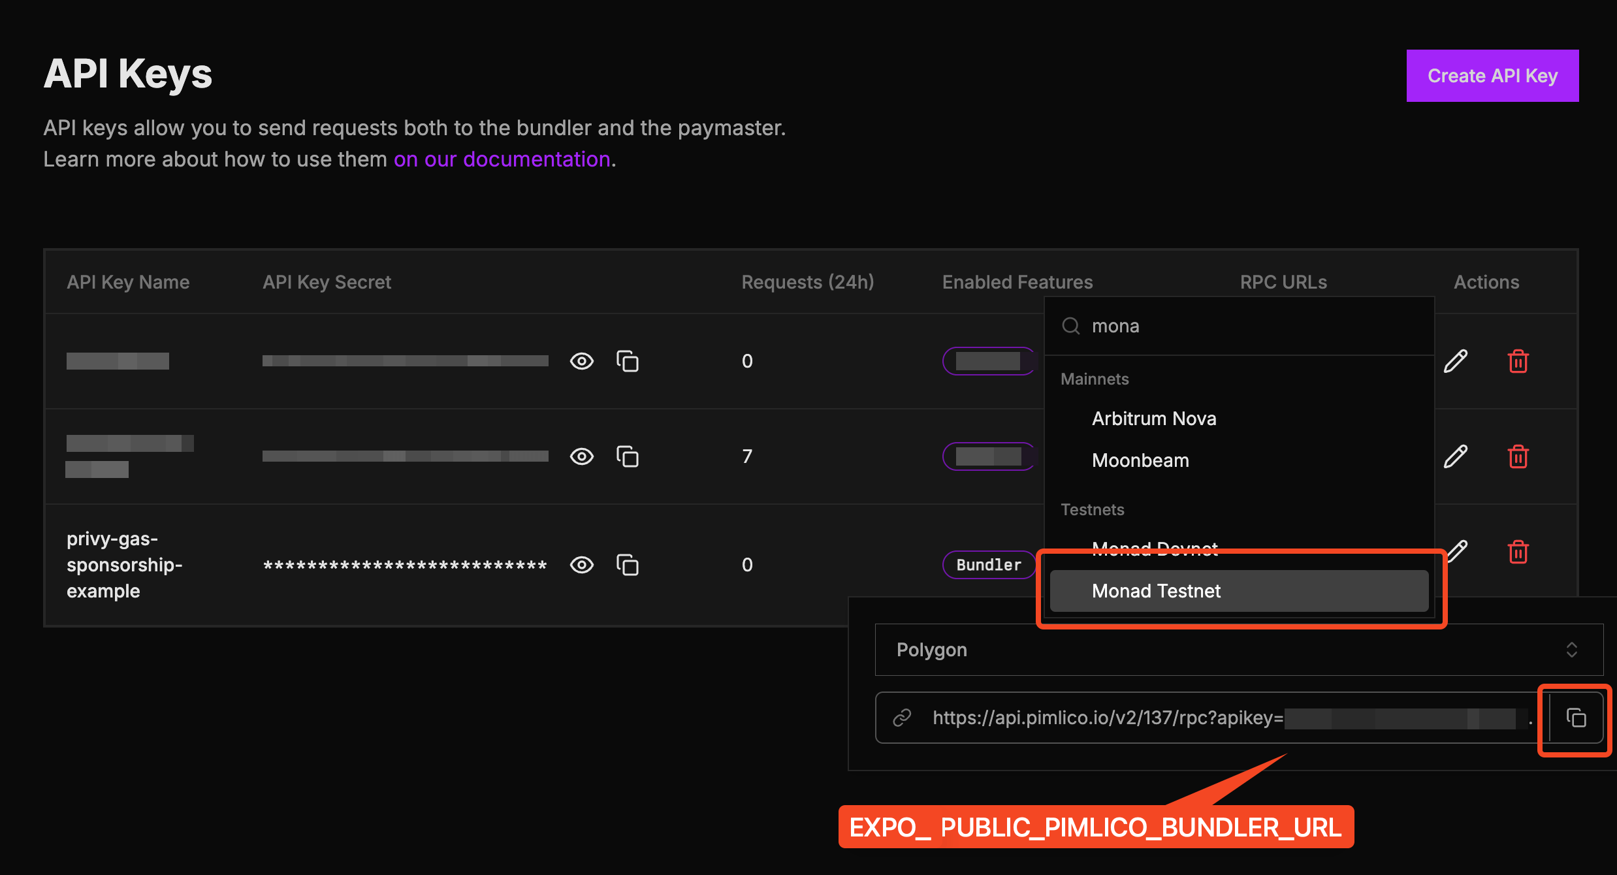This screenshot has width=1617, height=875.
Task: Click the Create API Key button
Action: [1492, 76]
